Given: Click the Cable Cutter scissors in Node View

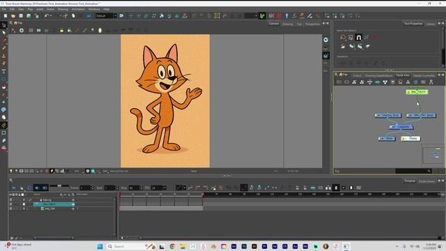Looking at the screenshot, I should [431, 82].
